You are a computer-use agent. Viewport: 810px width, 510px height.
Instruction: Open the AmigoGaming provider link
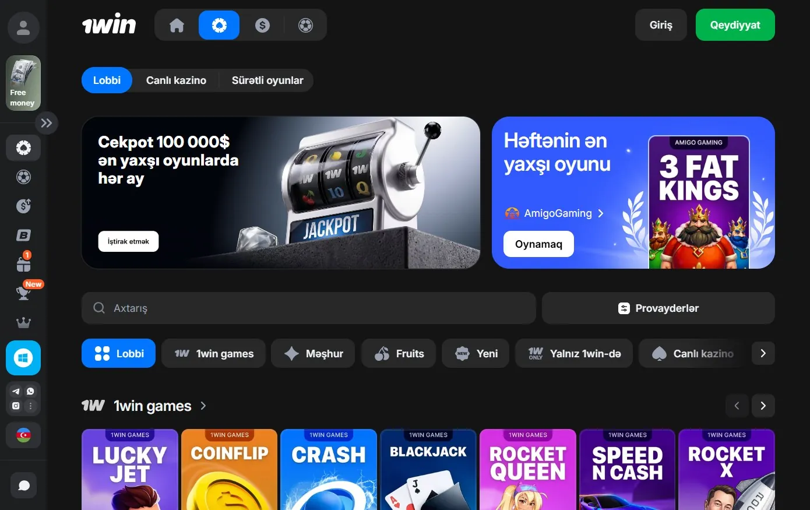click(554, 213)
